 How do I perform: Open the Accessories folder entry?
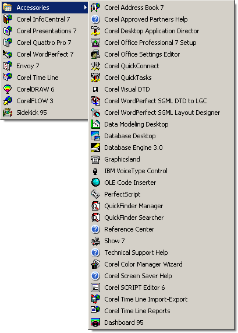45,8
